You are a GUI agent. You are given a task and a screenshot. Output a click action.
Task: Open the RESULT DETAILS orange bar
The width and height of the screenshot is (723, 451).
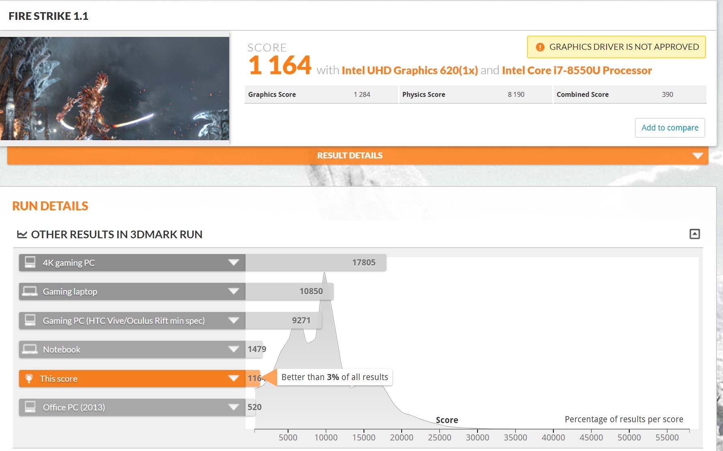(x=358, y=156)
